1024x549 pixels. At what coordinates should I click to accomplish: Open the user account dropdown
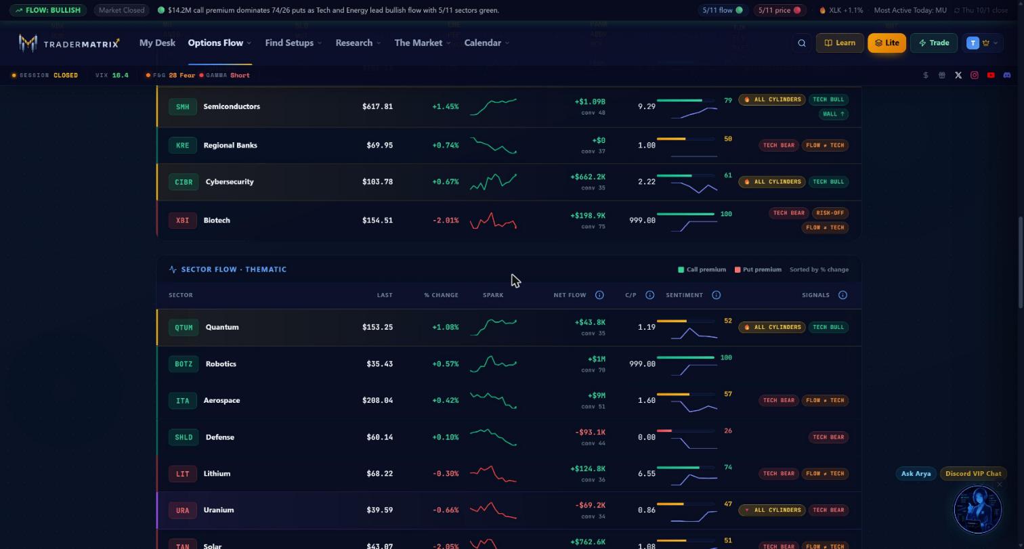[x=981, y=43]
